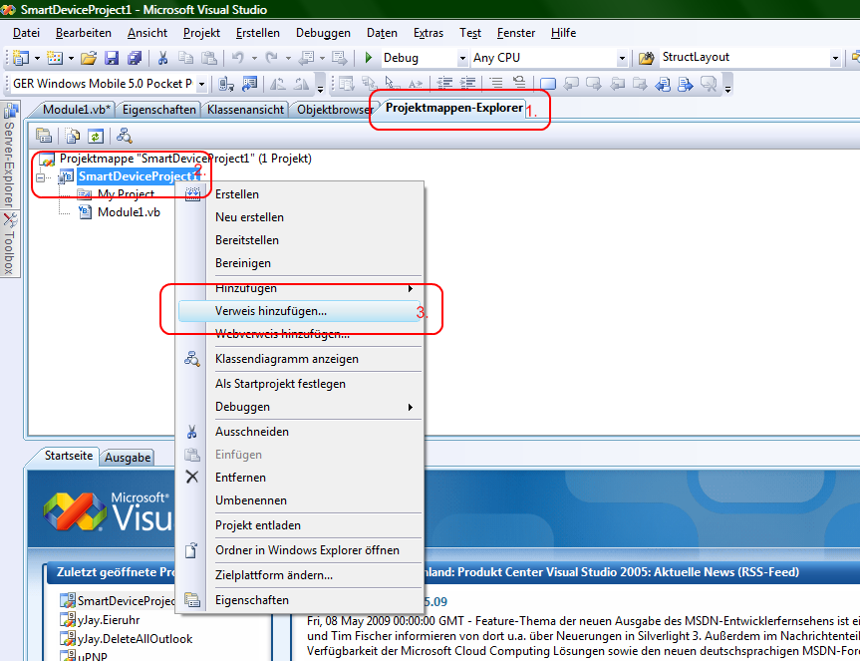Click the Uncomment Lines icon
The image size is (860, 661).
(x=519, y=83)
